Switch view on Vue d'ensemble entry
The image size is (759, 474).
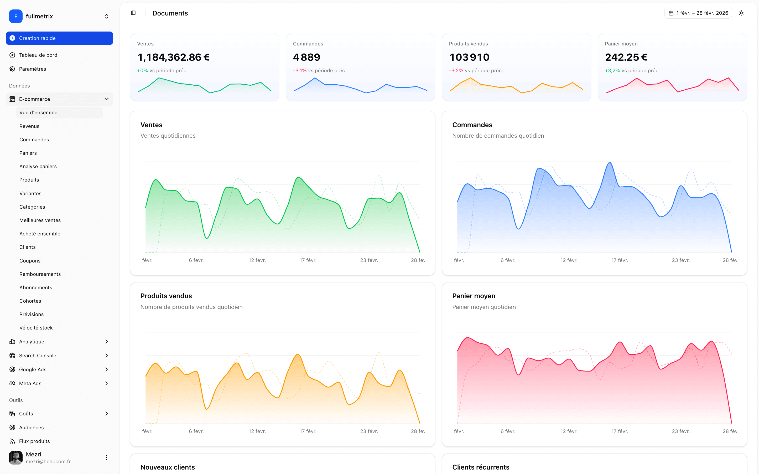click(x=38, y=112)
